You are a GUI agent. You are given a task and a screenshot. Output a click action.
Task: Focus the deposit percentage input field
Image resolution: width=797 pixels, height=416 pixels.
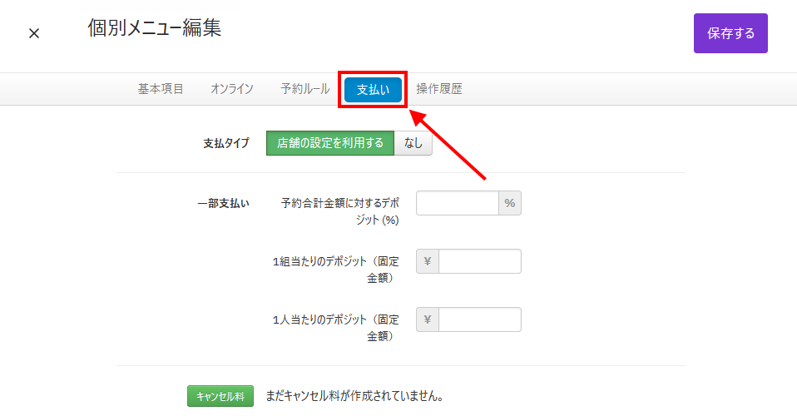[457, 203]
